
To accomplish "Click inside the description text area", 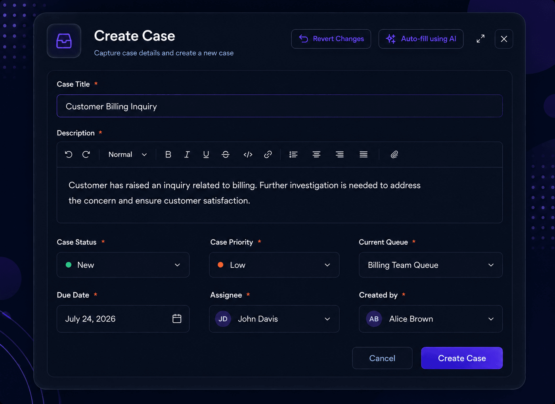I will [279, 195].
